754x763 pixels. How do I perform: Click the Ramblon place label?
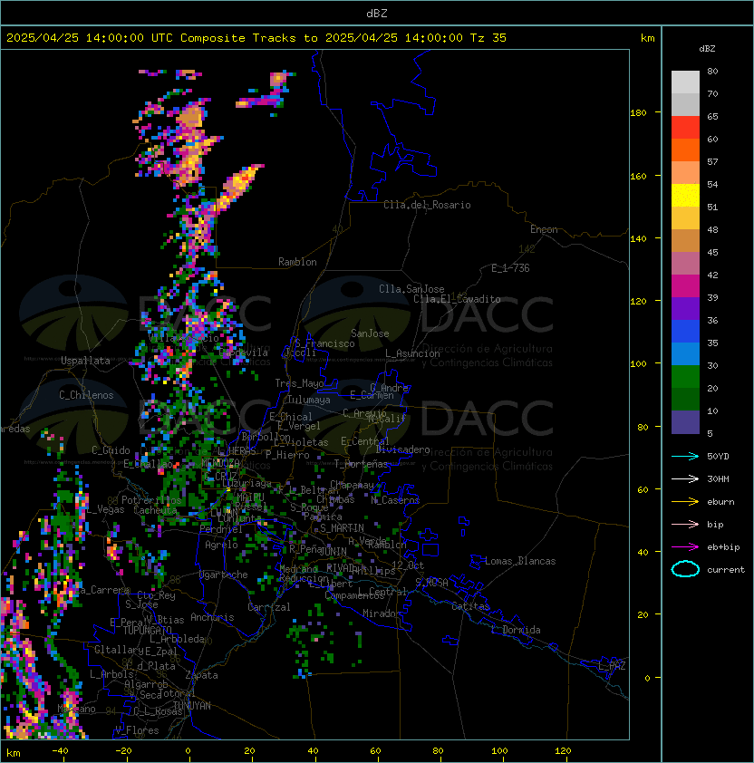[x=297, y=262]
